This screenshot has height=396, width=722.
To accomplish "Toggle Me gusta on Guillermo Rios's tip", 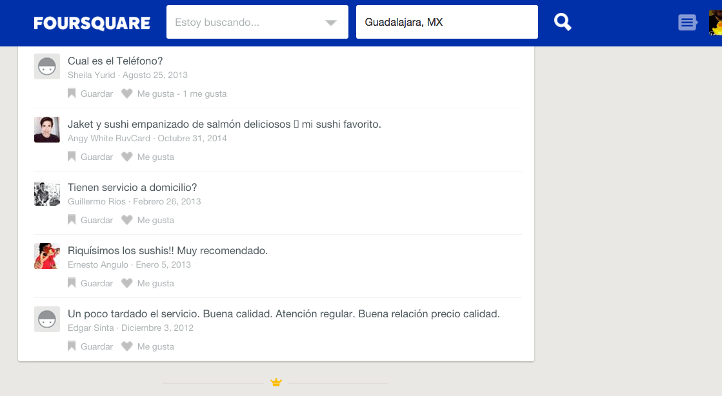I will 155,220.
